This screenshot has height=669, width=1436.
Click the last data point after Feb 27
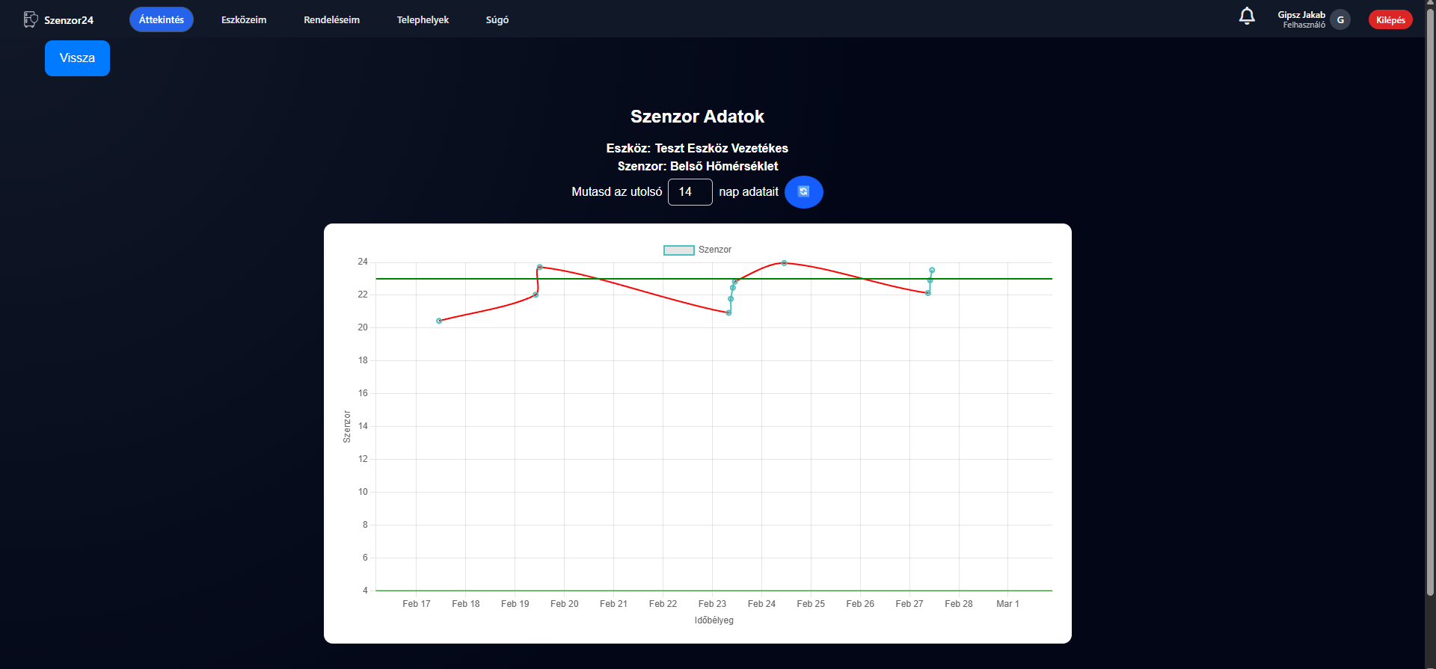coord(932,271)
